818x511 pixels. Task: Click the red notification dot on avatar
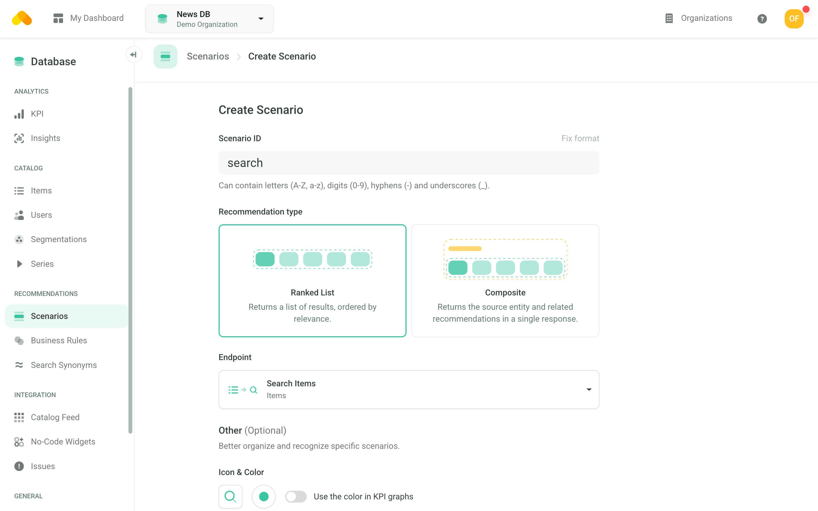tap(806, 9)
